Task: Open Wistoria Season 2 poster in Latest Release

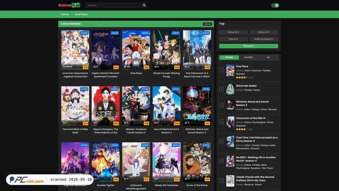Action: (197, 106)
